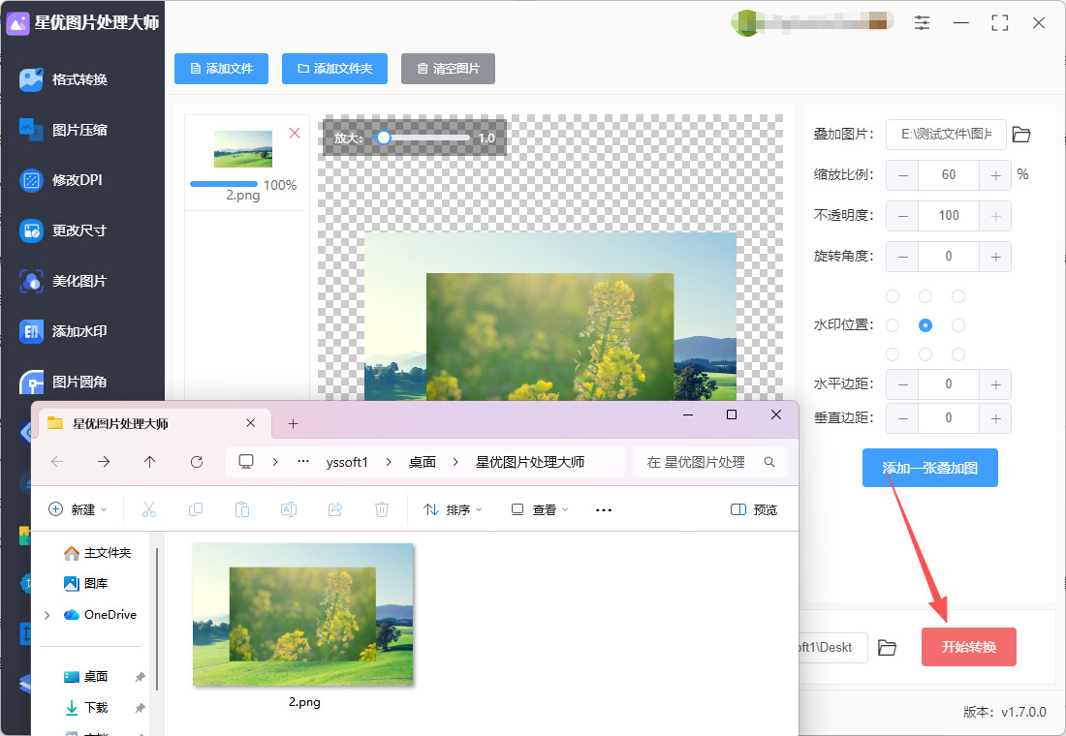Open the 美化图片 beautify tool
Image resolution: width=1066 pixels, height=736 pixels.
(78, 281)
